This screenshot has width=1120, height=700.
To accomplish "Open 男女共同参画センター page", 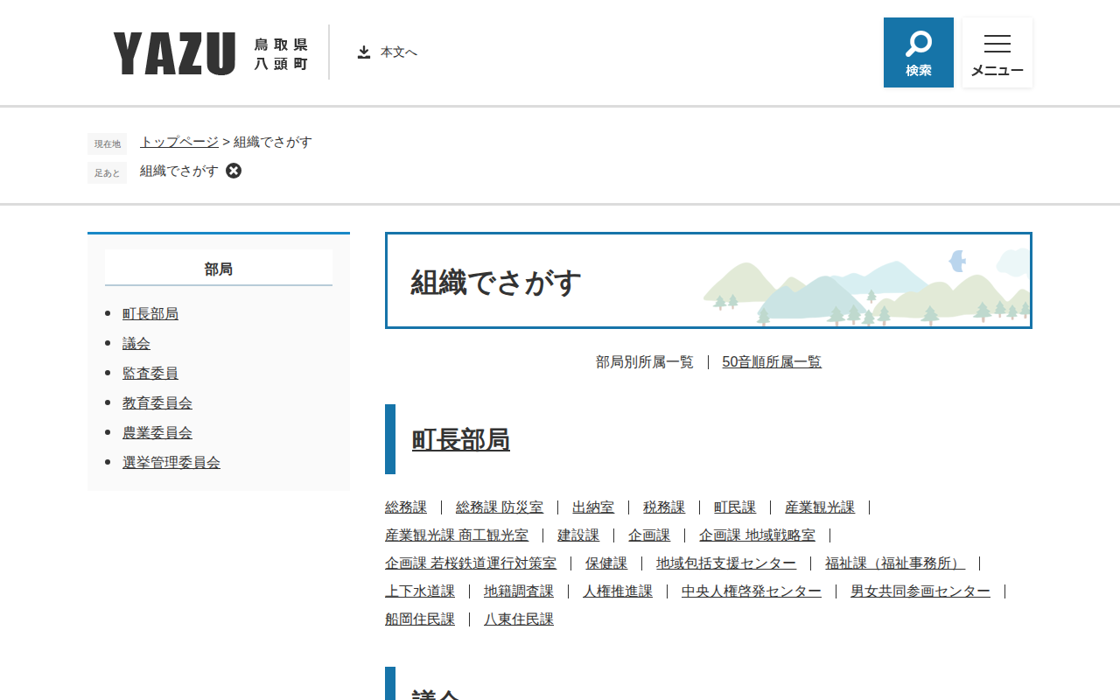I will click(920, 591).
